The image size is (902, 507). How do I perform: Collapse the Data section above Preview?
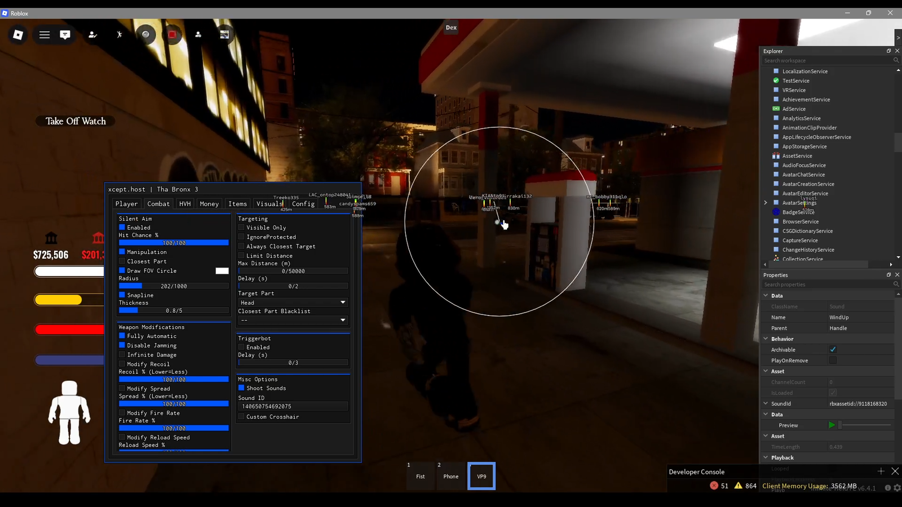pyautogui.click(x=766, y=414)
